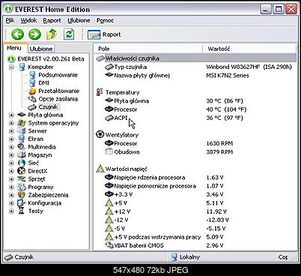This screenshot has width=301, height=276.
Task: Select Opcje zasilania in the tree
Action: [58, 99]
